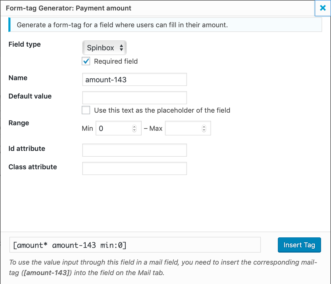
Task: Click the Class attribute label
Action: (x=33, y=167)
